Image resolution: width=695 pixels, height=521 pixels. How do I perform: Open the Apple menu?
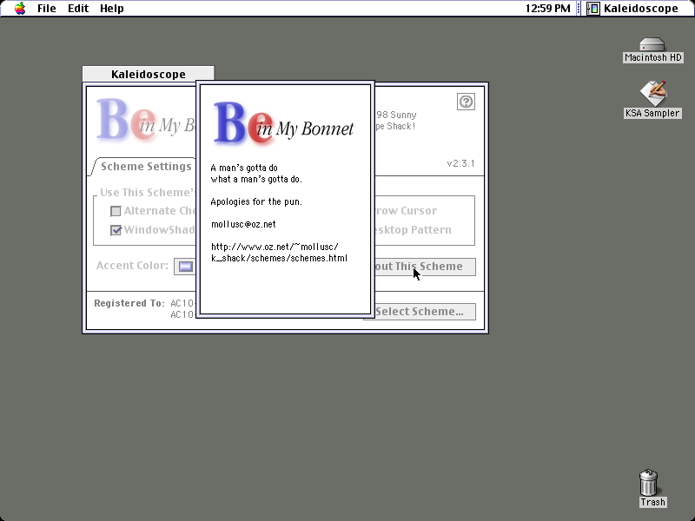pos(20,9)
